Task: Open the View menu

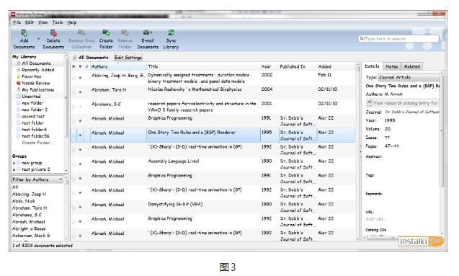Action: click(x=43, y=22)
